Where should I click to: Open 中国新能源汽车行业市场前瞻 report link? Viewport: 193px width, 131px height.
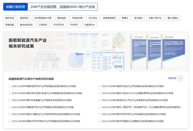pos(44,86)
